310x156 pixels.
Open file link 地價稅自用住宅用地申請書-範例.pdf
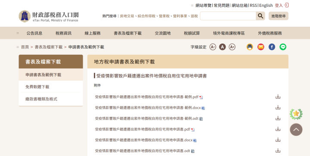(x=147, y=97)
